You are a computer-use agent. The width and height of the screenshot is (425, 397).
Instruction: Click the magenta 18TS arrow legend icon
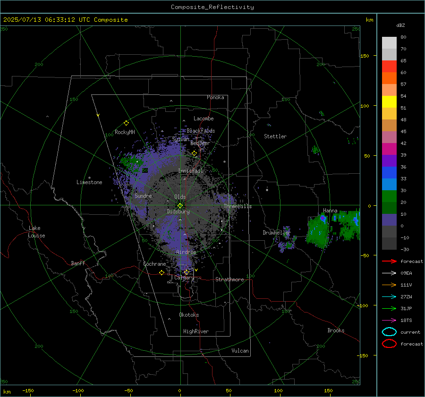click(x=389, y=321)
